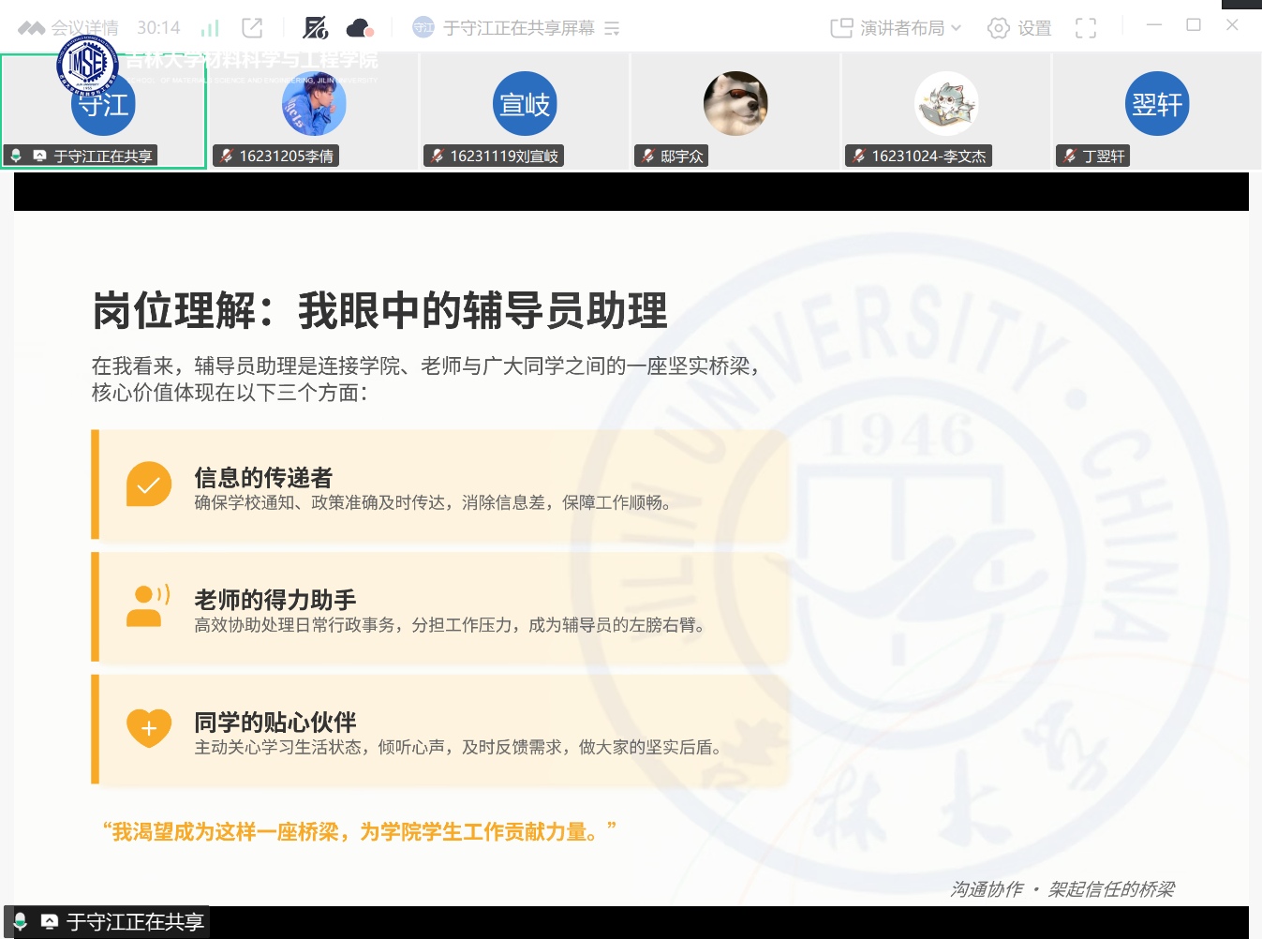Open 会议详情 meeting details
Screen dimensions: 1262x939
point(69,28)
